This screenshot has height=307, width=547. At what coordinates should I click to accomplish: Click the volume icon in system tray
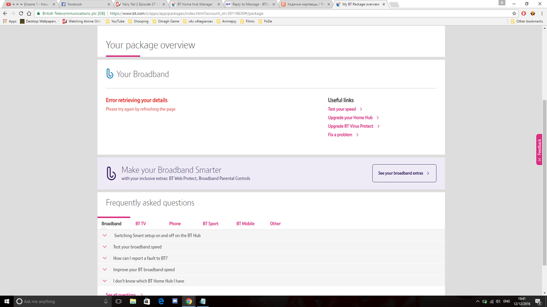(x=498, y=302)
